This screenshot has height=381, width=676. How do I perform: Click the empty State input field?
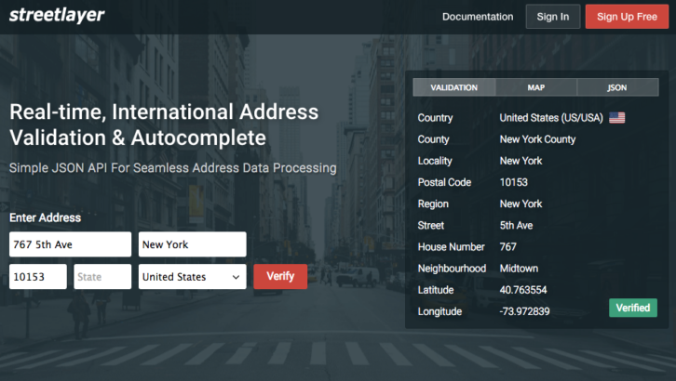pyautogui.click(x=102, y=277)
